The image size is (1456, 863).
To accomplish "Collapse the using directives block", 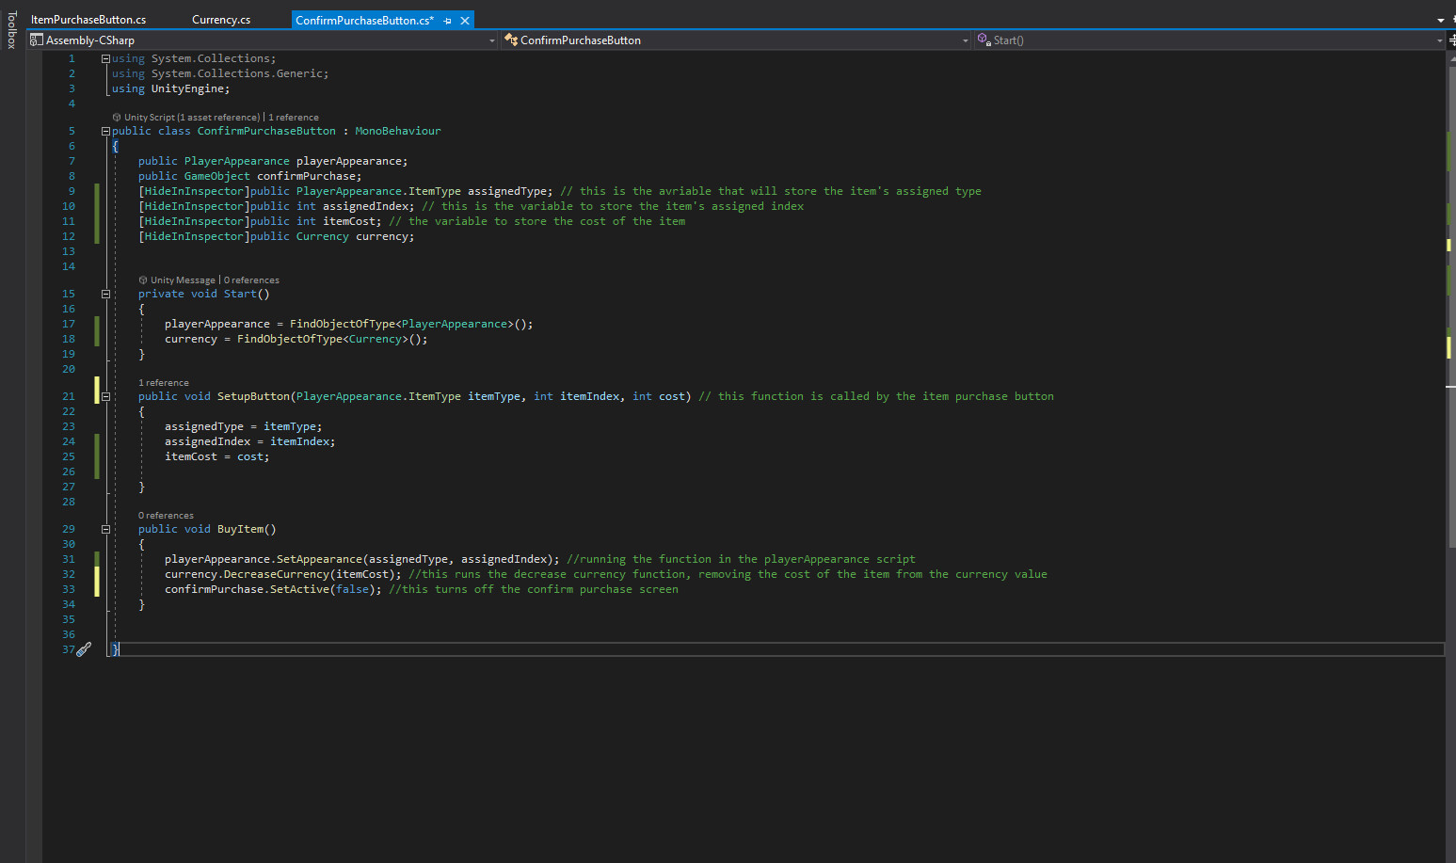I will (x=105, y=58).
